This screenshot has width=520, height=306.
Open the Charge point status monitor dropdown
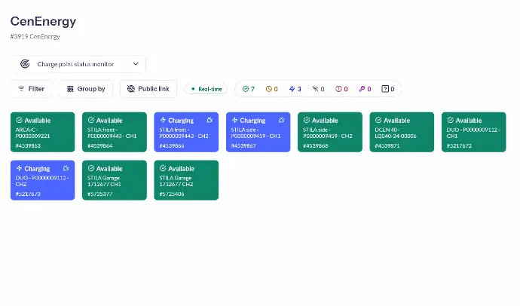pyautogui.click(x=78, y=64)
